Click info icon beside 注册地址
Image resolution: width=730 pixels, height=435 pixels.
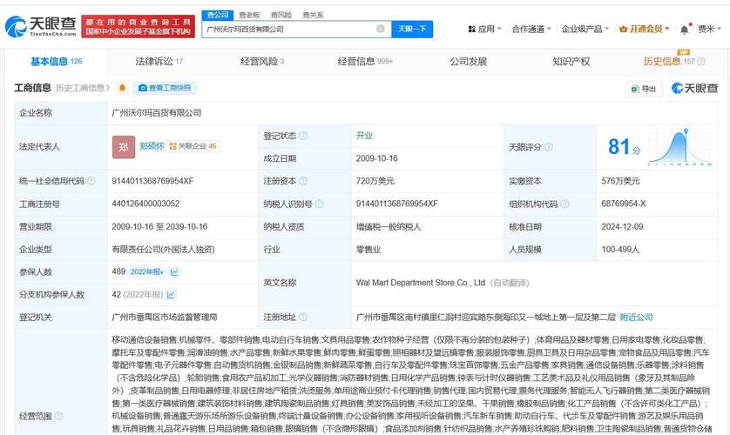[303, 317]
